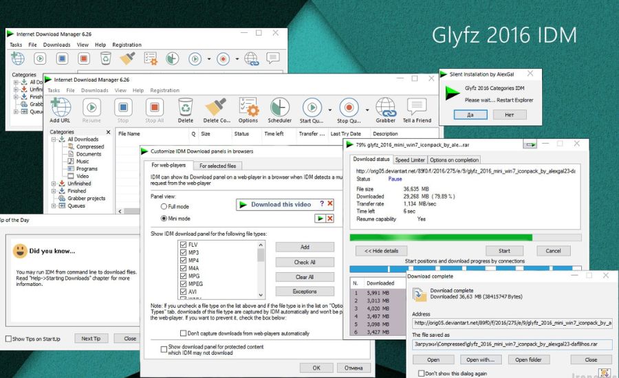Click Stop All icon in front IDM window
The height and width of the screenshot is (378, 619).
coord(154,107)
